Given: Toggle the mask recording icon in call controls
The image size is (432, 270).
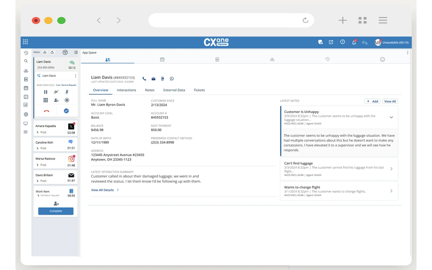Looking at the screenshot, I should click(56, 92).
